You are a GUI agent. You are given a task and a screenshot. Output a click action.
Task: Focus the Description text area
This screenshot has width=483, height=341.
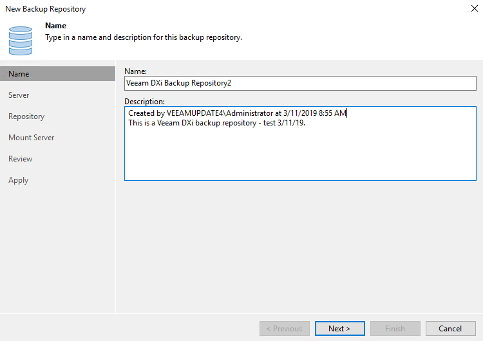[300, 143]
